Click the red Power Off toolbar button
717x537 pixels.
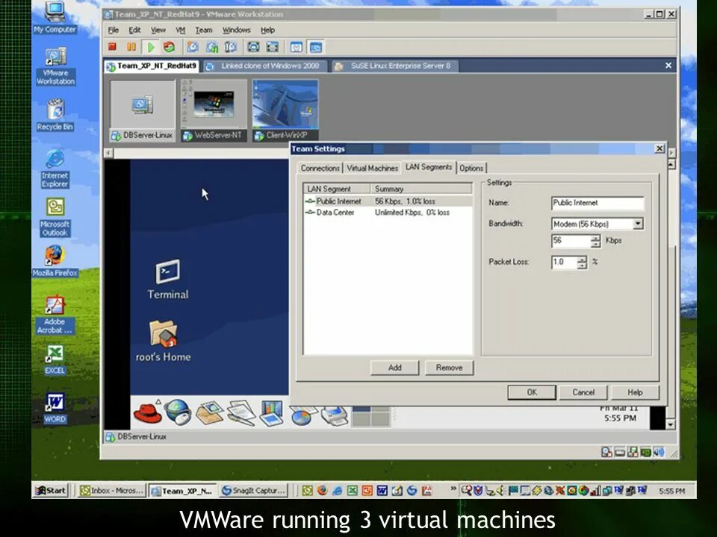pyautogui.click(x=113, y=46)
